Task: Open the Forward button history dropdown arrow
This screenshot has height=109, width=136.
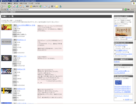Action: 11,7
